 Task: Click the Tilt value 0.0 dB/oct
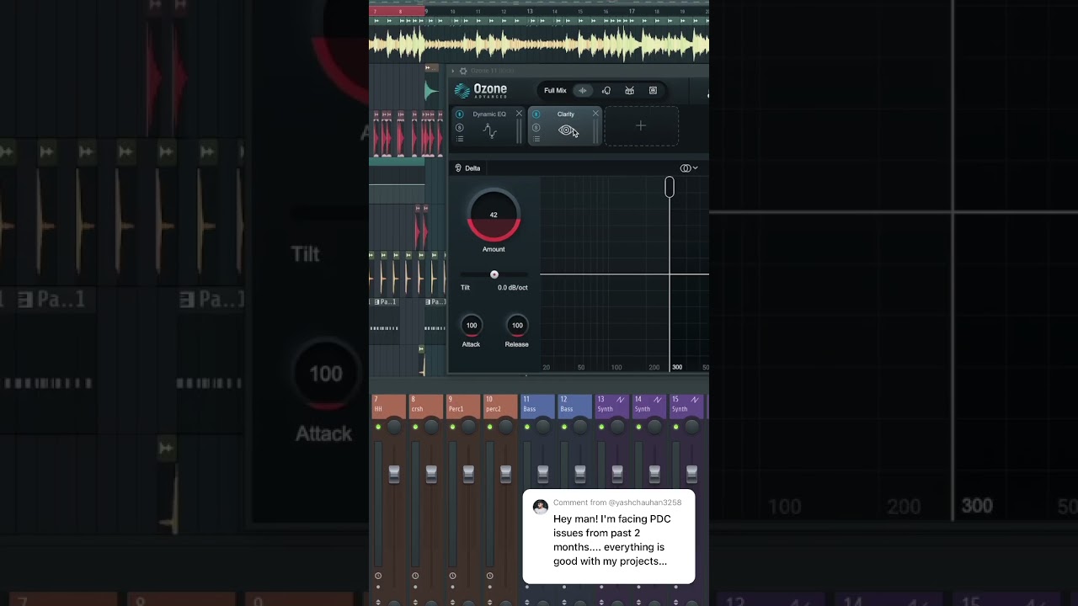(x=513, y=288)
